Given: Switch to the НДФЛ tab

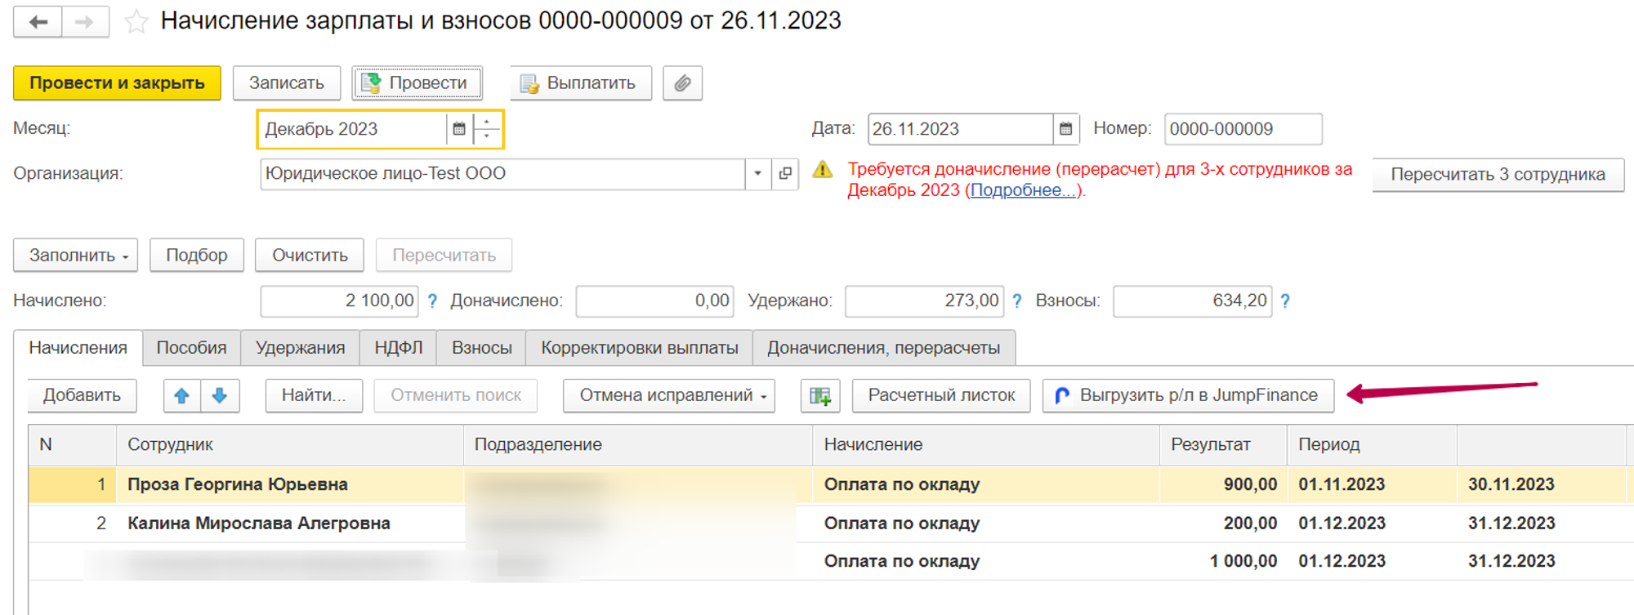Looking at the screenshot, I should 398,348.
